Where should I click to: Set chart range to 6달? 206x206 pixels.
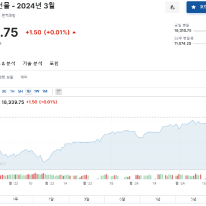coord(122,199)
